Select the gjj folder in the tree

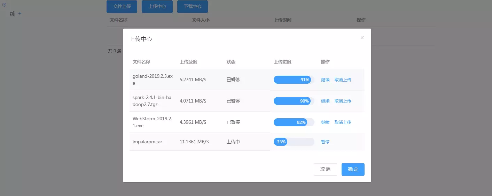(x=13, y=14)
